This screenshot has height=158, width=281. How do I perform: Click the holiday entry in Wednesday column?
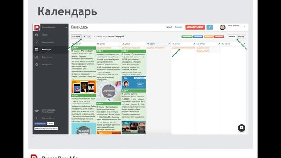pos(131,48)
